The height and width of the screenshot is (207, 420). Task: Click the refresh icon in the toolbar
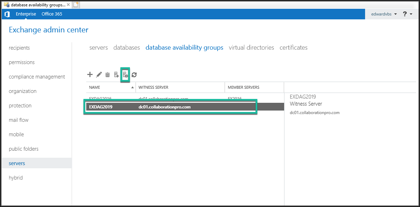(134, 75)
